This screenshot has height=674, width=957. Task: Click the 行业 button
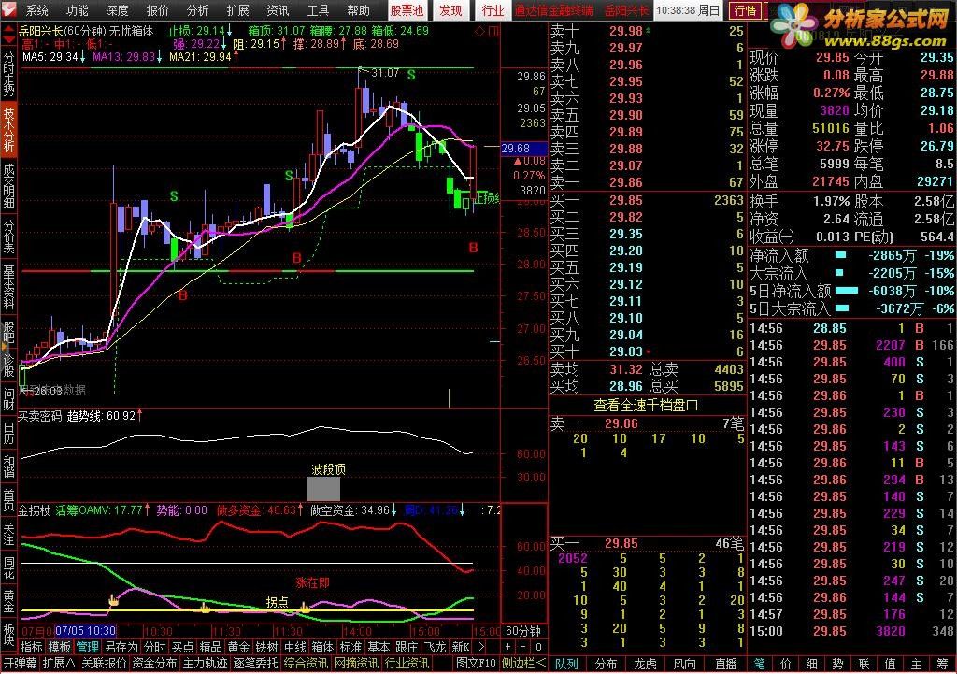493,10
